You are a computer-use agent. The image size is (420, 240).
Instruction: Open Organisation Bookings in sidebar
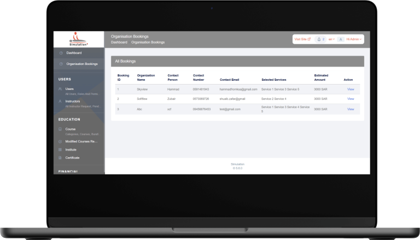(82, 64)
